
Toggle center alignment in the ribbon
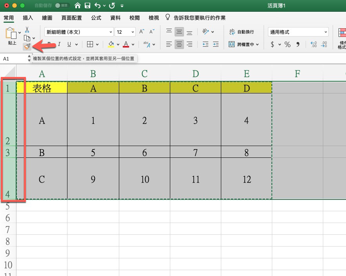click(x=179, y=45)
